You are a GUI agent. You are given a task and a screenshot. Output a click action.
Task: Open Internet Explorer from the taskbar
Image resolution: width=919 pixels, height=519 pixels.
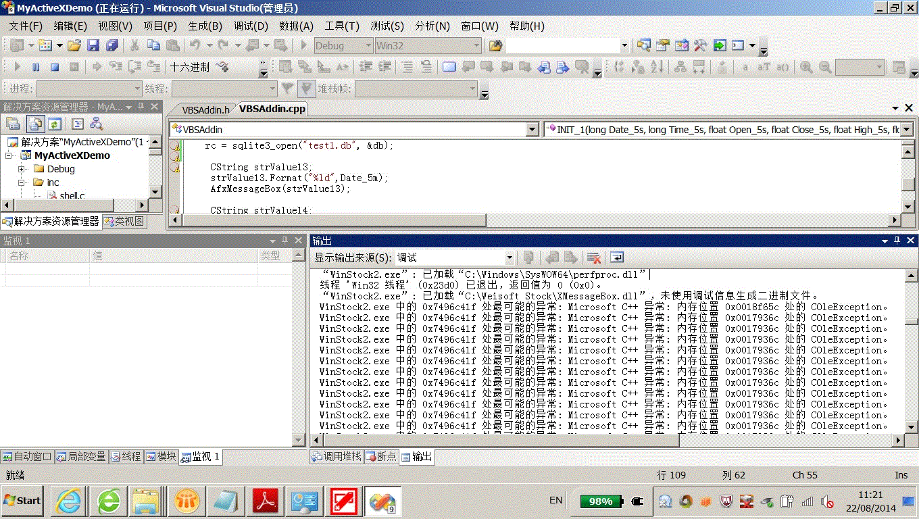point(69,501)
